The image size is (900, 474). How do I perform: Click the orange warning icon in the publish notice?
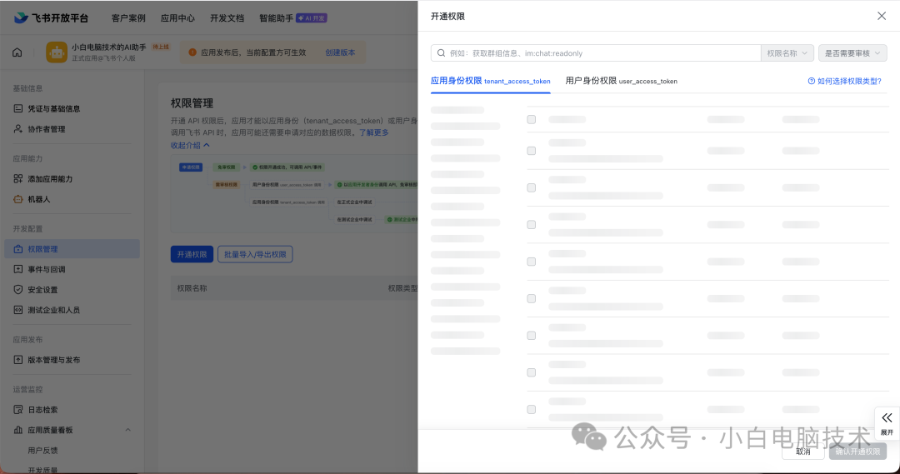click(192, 52)
